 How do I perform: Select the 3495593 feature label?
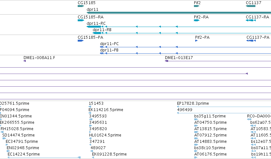[x=98, y=116]
